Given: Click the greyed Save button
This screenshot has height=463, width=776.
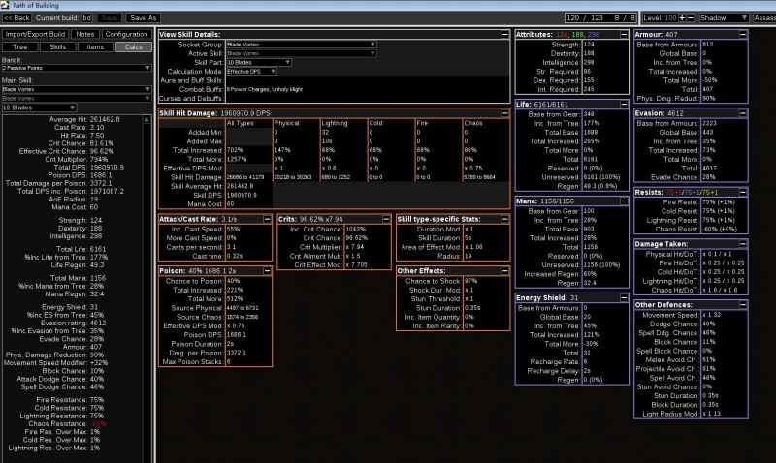Looking at the screenshot, I should tap(109, 17).
